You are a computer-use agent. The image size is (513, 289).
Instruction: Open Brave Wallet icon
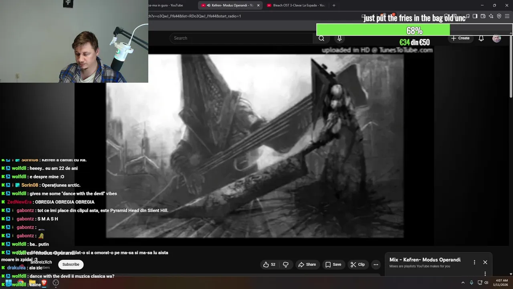coord(483,16)
